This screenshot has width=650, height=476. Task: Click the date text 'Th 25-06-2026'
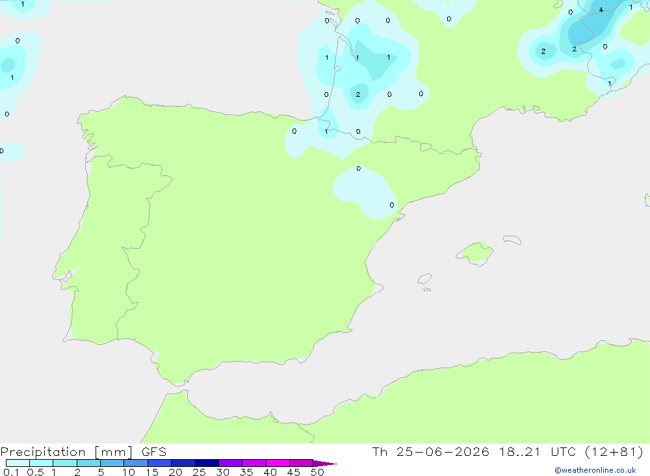pyautogui.click(x=430, y=451)
